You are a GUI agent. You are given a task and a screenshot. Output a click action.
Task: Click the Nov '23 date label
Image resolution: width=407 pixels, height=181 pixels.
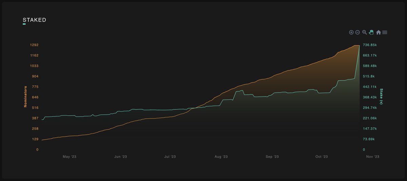pos(372,157)
